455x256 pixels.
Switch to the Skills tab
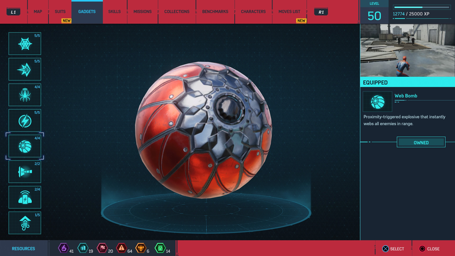click(x=114, y=11)
